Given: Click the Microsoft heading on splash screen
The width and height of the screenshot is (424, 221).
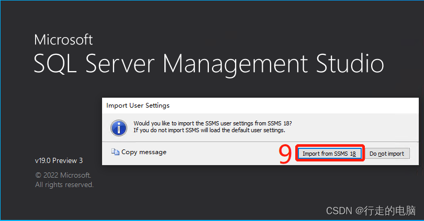Looking at the screenshot, I should click(x=63, y=40).
